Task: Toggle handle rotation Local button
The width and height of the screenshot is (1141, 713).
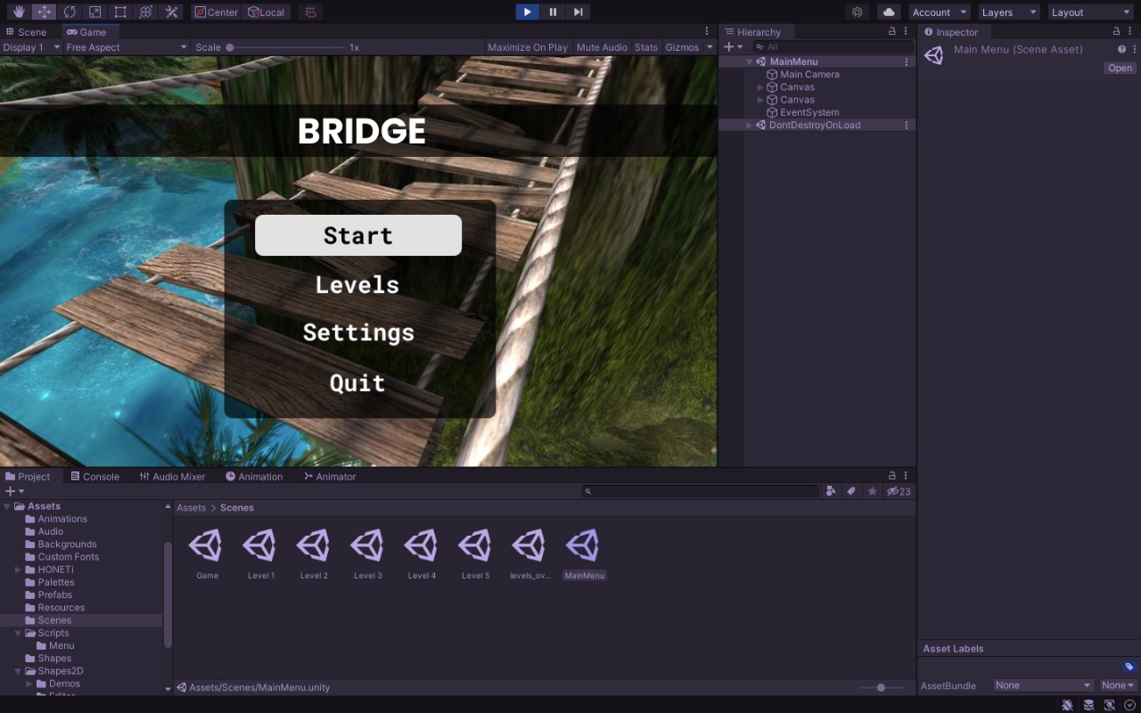Action: point(267,12)
